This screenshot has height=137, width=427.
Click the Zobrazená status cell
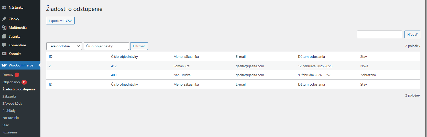click(368, 75)
